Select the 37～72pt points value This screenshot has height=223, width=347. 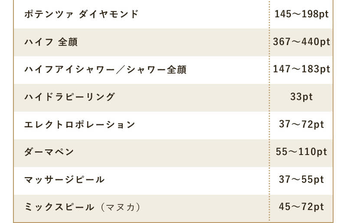pyautogui.click(x=301, y=125)
